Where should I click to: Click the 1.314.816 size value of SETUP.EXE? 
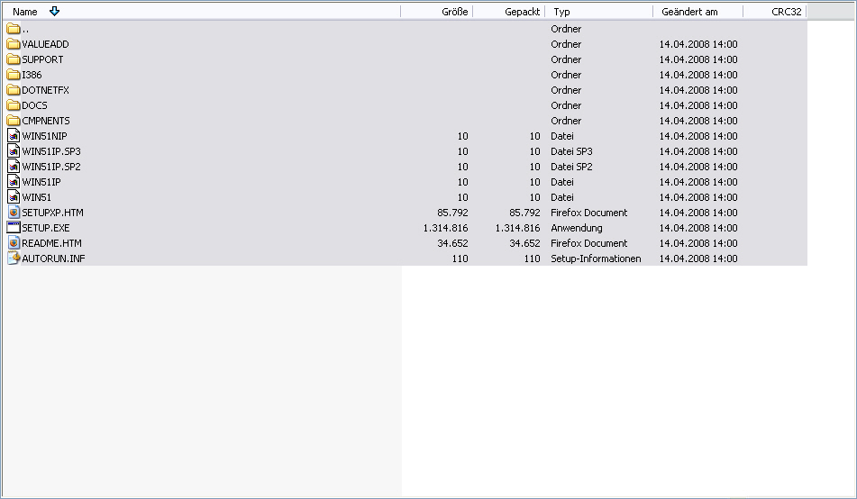click(x=445, y=228)
